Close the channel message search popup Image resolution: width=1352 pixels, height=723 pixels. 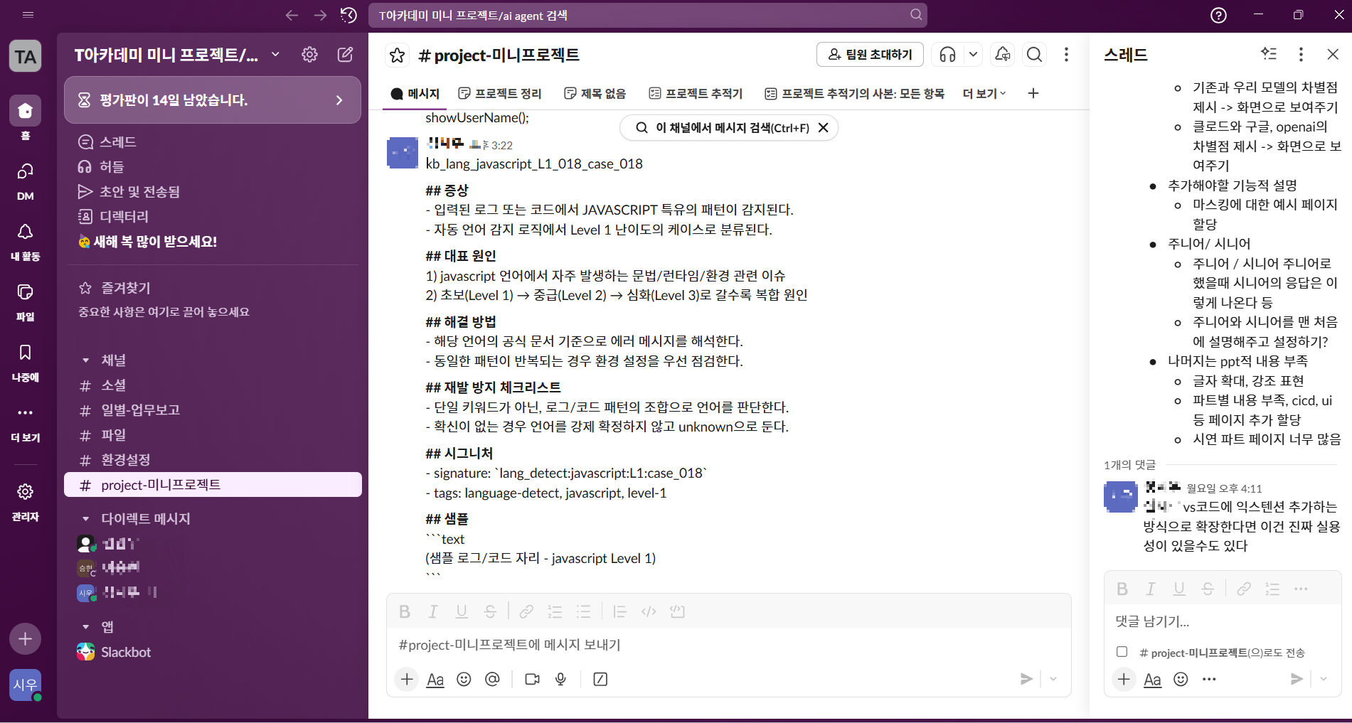click(823, 128)
